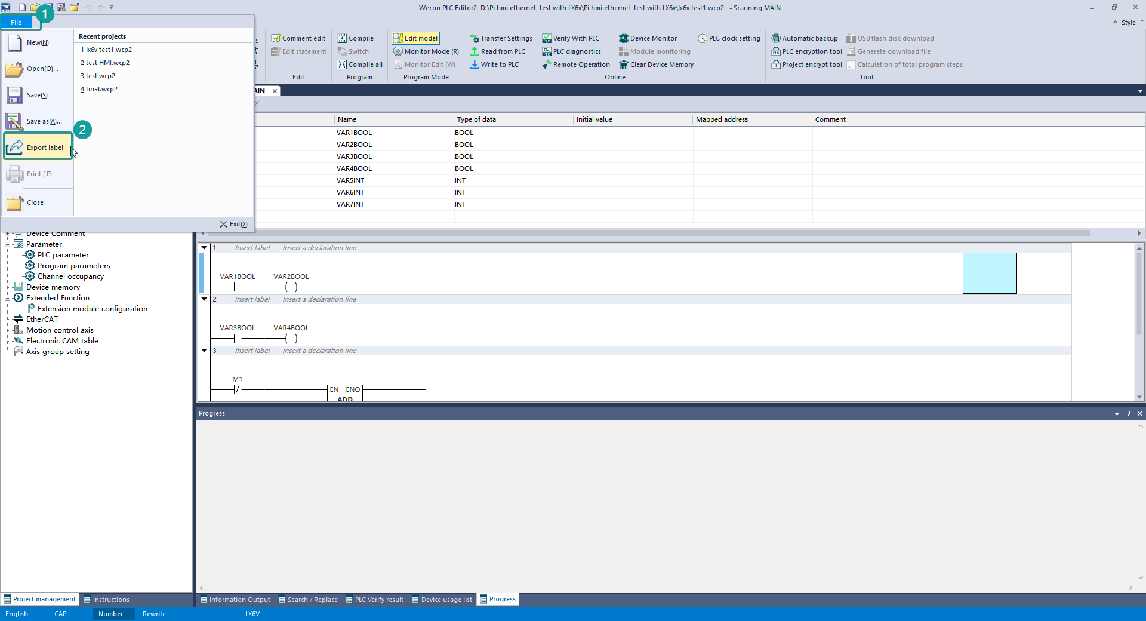Viewport: 1146px width, 621px height.
Task: Click Compile all button
Action: coord(360,64)
